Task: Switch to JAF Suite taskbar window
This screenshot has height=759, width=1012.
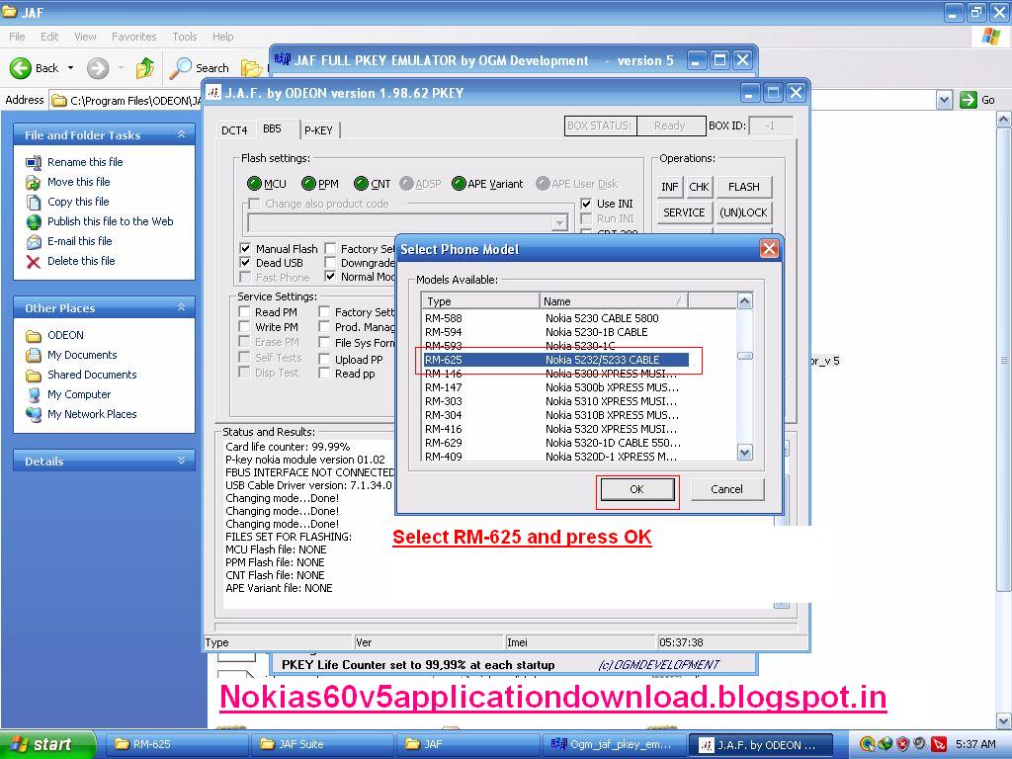Action: click(321, 744)
